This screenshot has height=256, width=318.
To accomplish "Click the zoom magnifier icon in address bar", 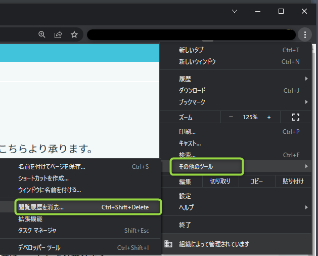I will (x=42, y=34).
